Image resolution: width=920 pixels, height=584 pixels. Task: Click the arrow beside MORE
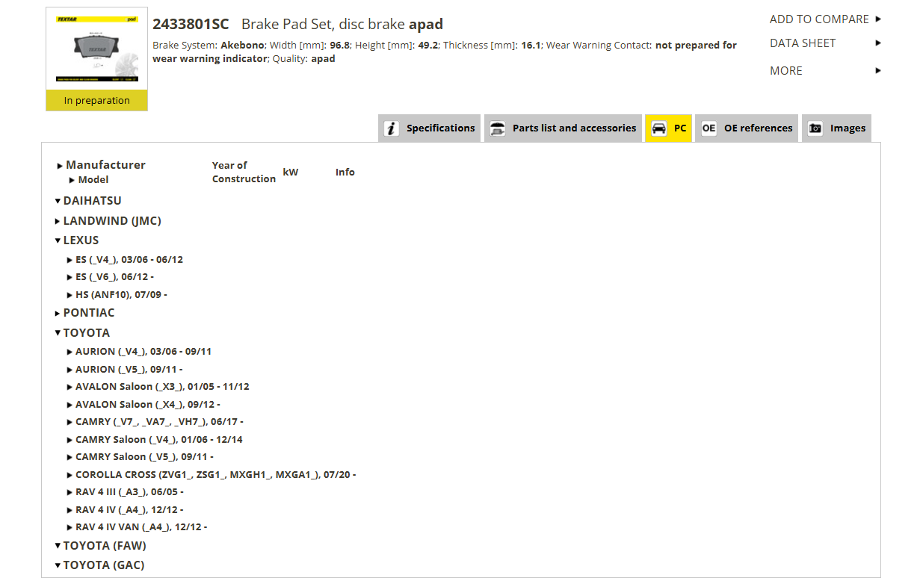(878, 71)
